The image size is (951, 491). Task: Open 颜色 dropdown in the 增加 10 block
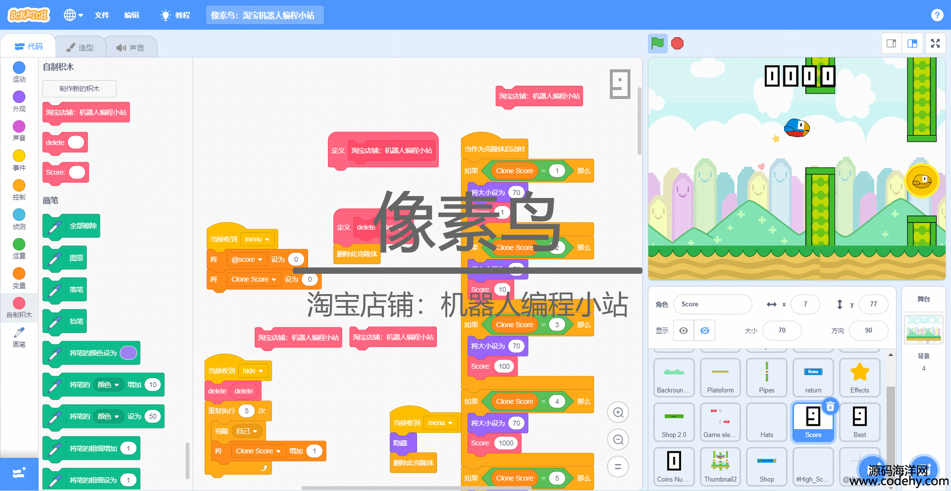pyautogui.click(x=108, y=385)
